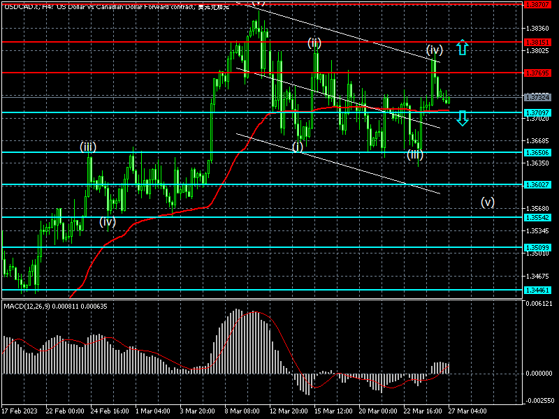Viewport: 559px width, 419px height.
Task: Click the (iii) label beneath the channel's lowest candle
Action: pos(415,154)
